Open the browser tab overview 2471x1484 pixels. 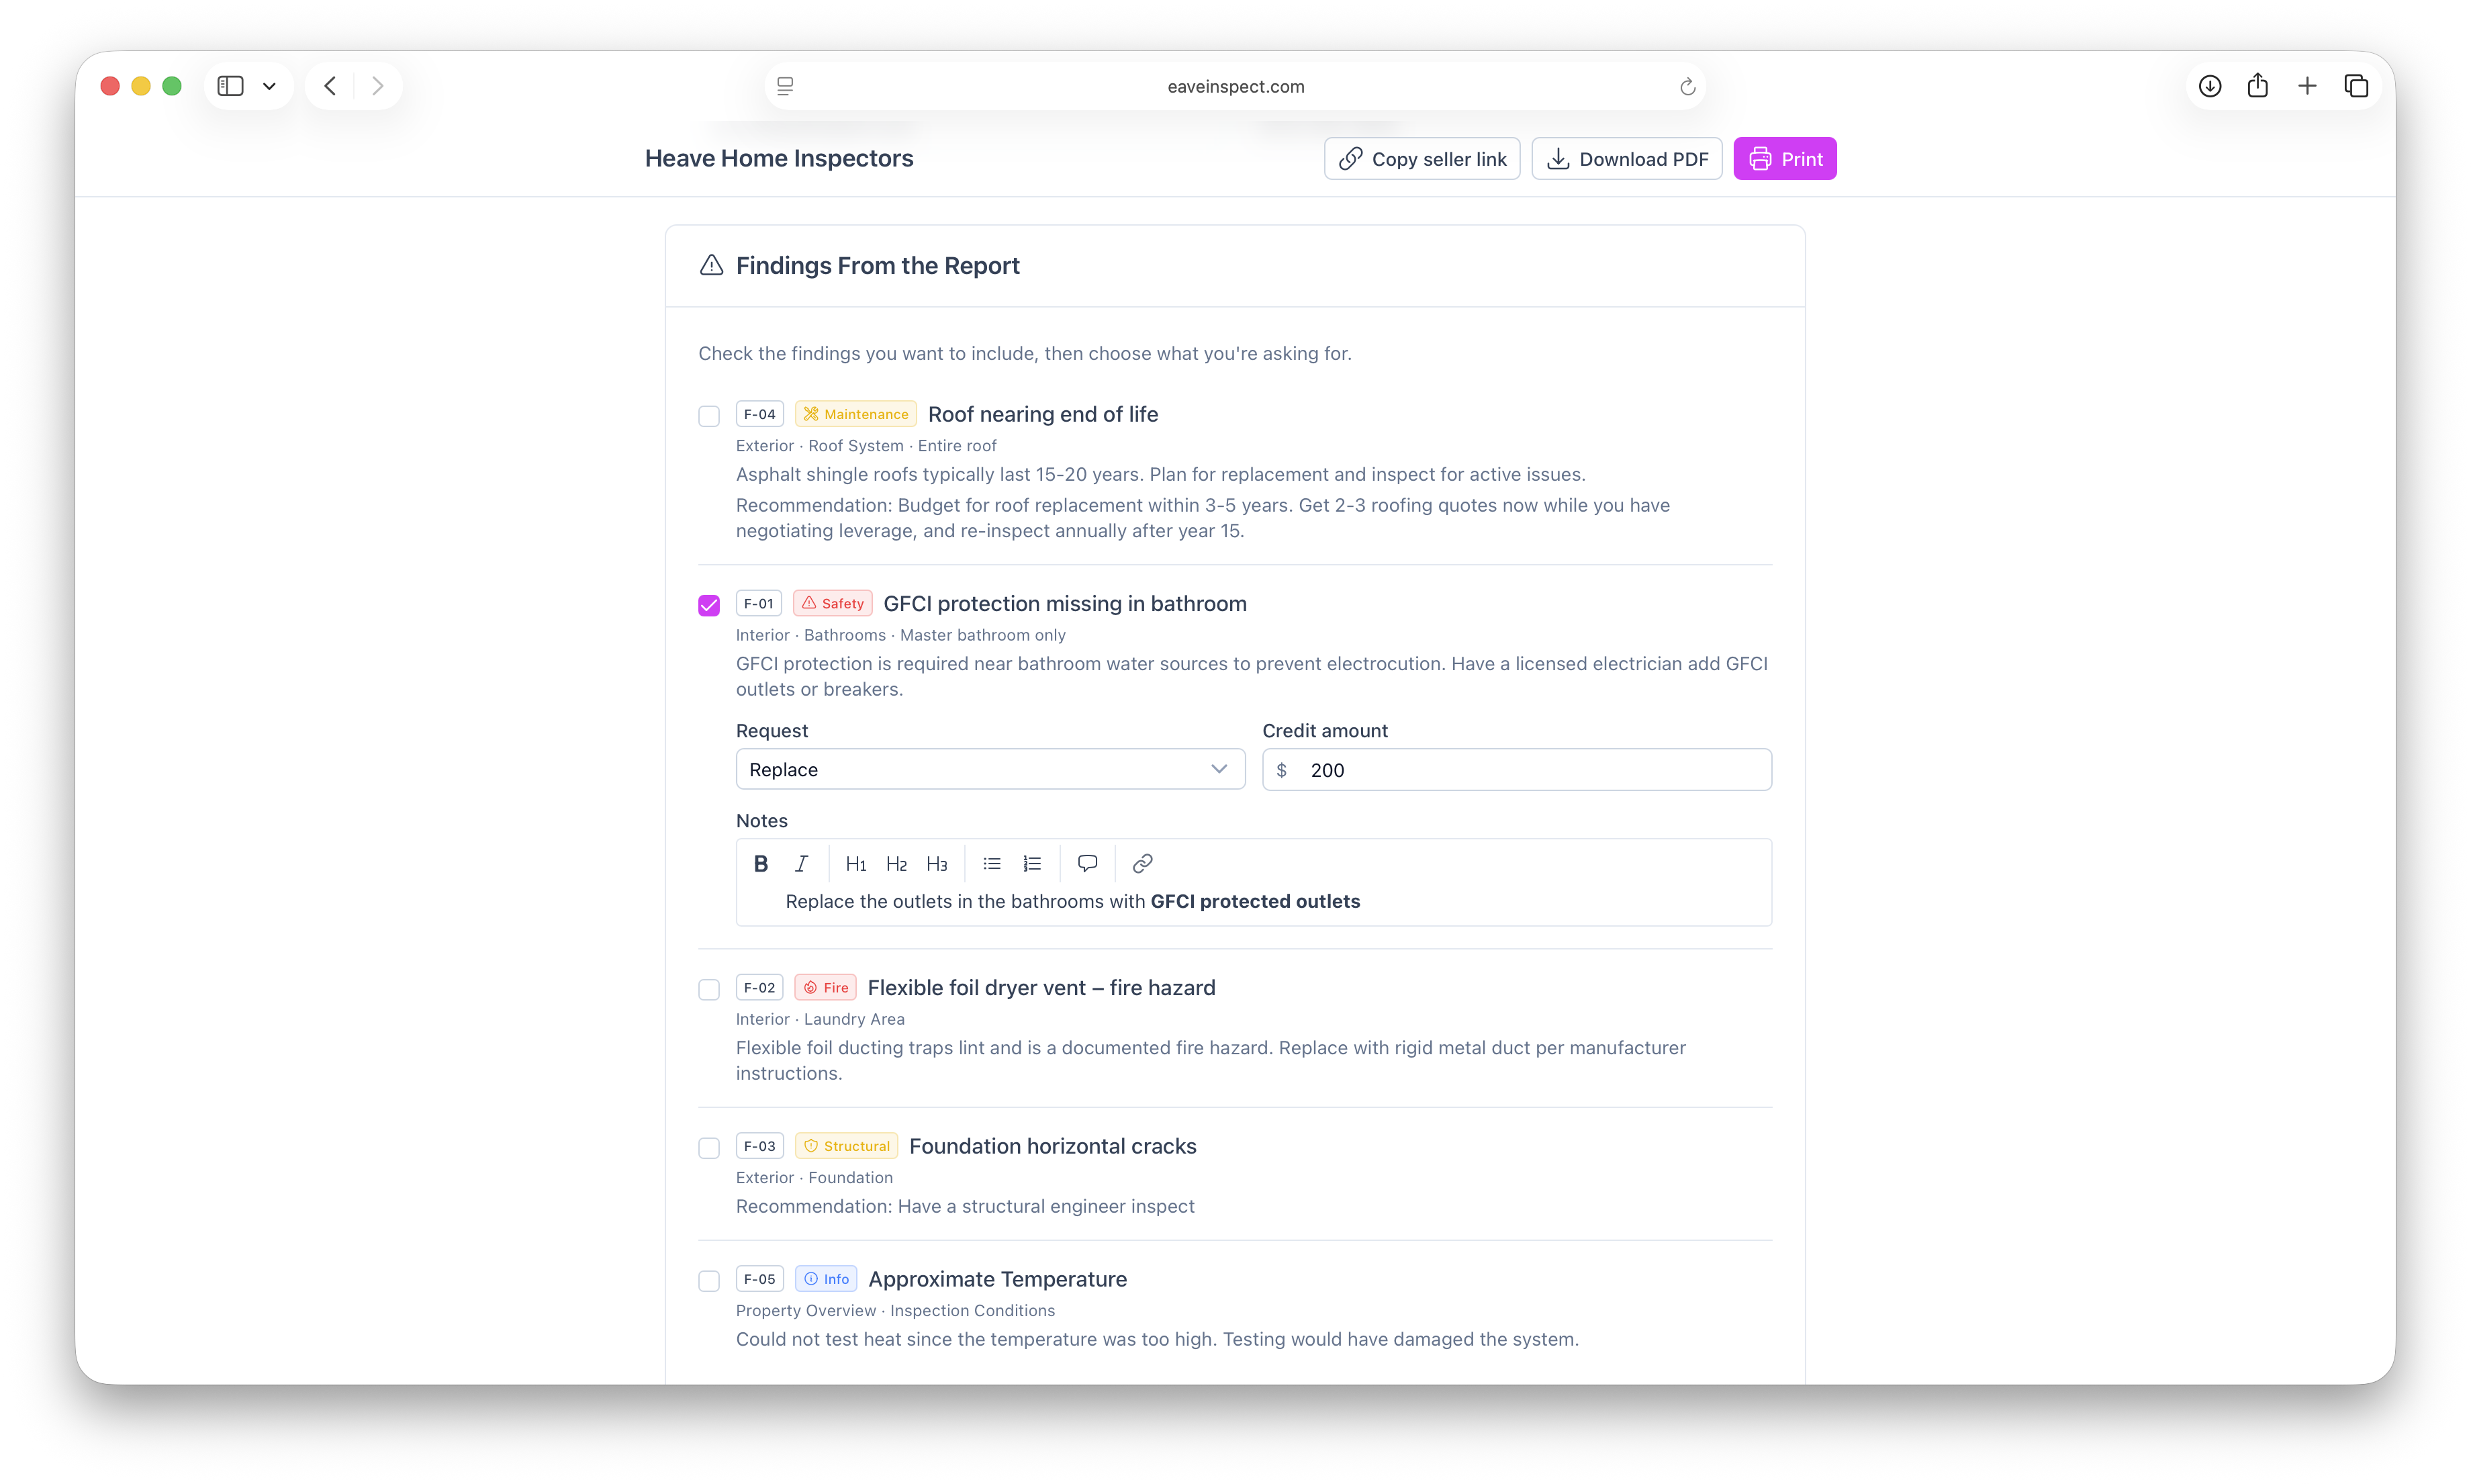2356,86
